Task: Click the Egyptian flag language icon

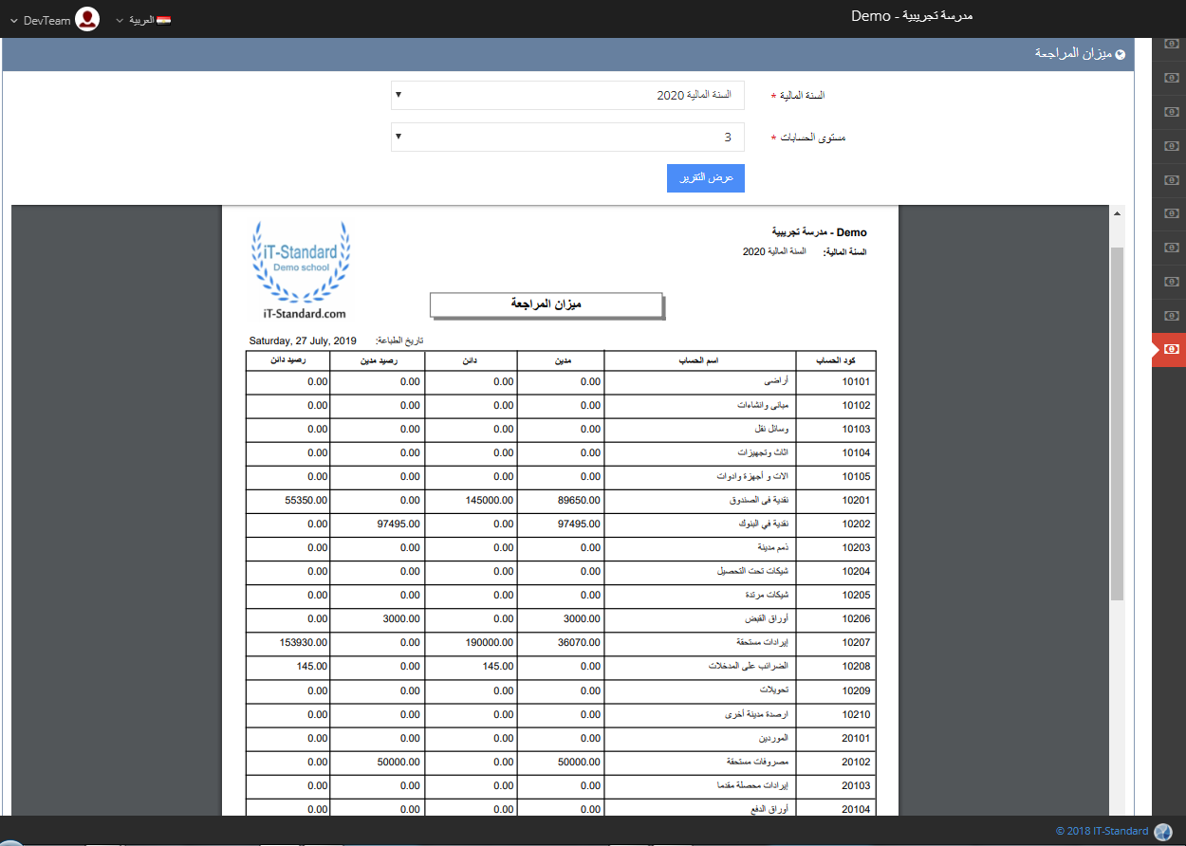Action: coord(163,19)
